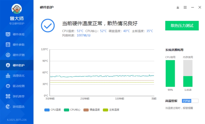This screenshot has height=124, width=205.
Task: Click the green CPU核心 legend swatch
Action: tap(66, 110)
